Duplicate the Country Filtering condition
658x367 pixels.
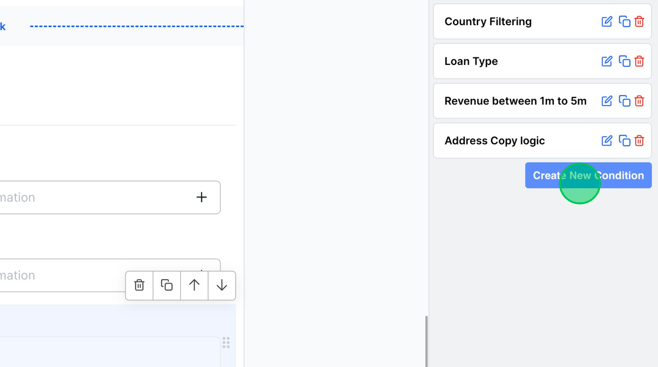(624, 22)
